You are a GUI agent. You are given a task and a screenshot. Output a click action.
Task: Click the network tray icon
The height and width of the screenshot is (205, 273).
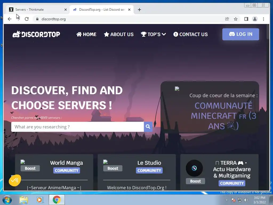point(240,200)
